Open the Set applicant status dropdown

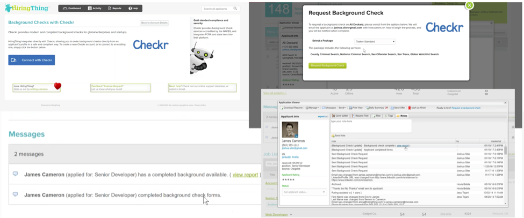[x=304, y=192]
